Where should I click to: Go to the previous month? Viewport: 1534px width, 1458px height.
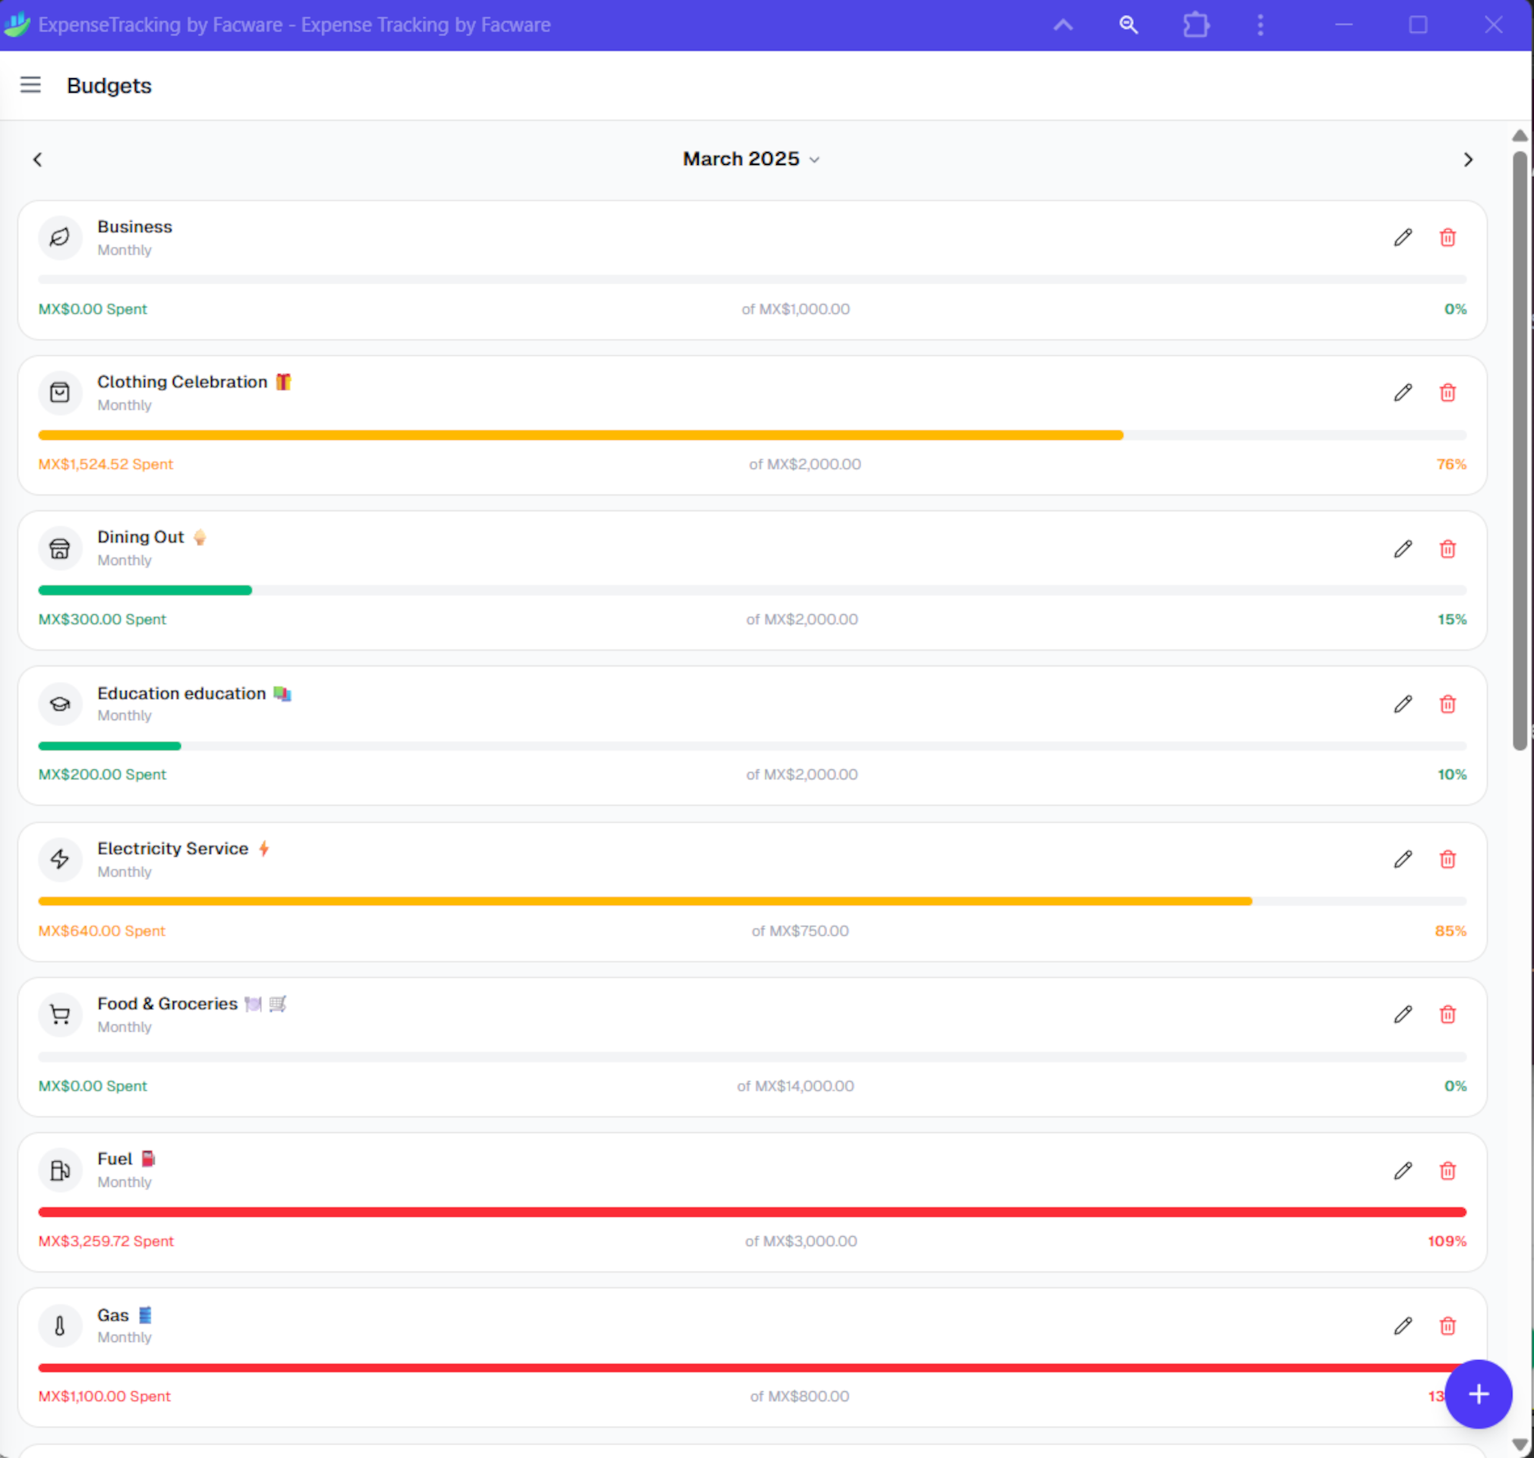(x=37, y=159)
